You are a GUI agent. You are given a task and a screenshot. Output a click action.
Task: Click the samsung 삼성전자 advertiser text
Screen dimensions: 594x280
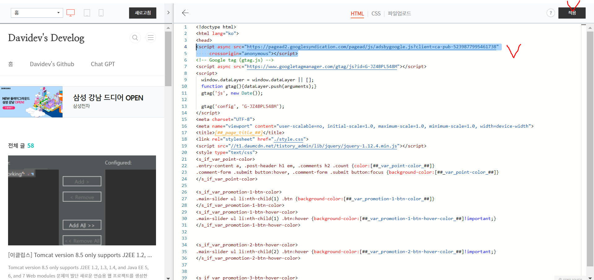click(81, 106)
